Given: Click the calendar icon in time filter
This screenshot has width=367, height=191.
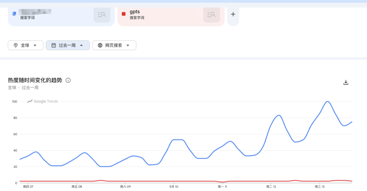Looking at the screenshot, I should [x=54, y=45].
